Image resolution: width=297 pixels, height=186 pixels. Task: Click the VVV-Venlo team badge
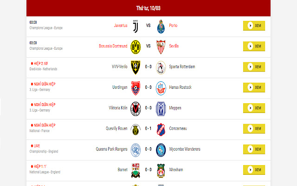click(x=136, y=67)
